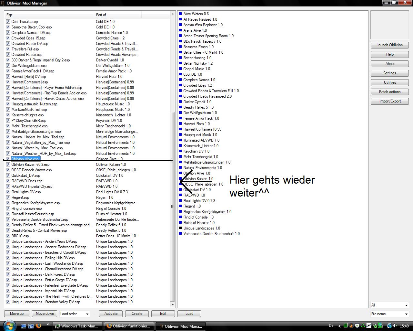
Task: Open the File name sorting dropdown
Action: (x=389, y=314)
